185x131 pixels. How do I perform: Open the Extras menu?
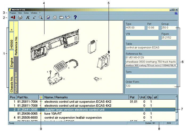(x=26, y=13)
